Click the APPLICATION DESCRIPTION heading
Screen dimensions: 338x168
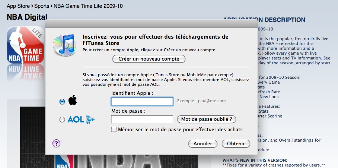click(x=264, y=20)
